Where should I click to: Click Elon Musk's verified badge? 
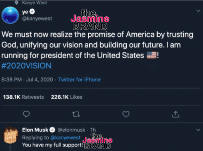[52, 130]
